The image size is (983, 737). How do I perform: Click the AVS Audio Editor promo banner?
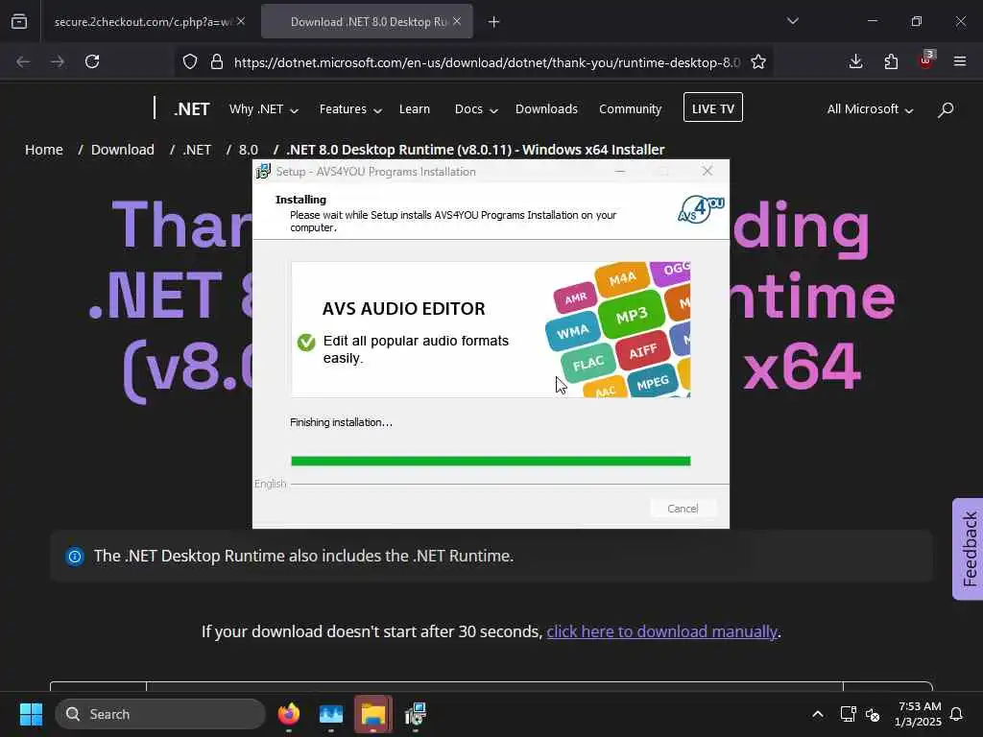(491, 330)
